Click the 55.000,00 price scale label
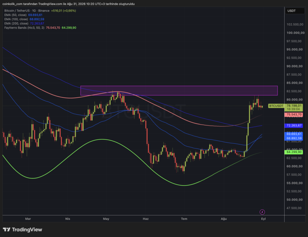This screenshot has height=237, width=308. click(294, 183)
